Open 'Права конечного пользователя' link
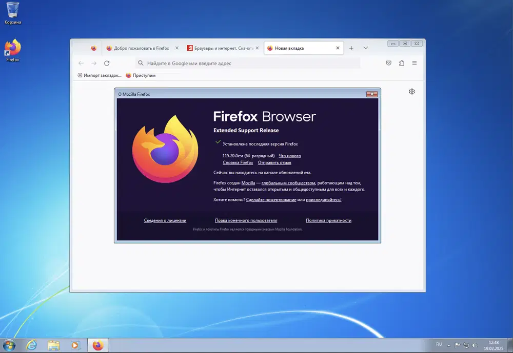513x353 pixels. click(x=246, y=220)
